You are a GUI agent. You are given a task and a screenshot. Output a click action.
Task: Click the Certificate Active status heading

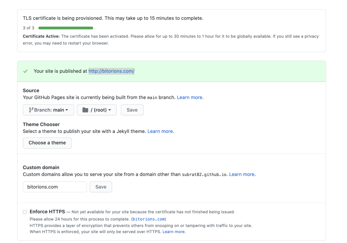[41, 36]
